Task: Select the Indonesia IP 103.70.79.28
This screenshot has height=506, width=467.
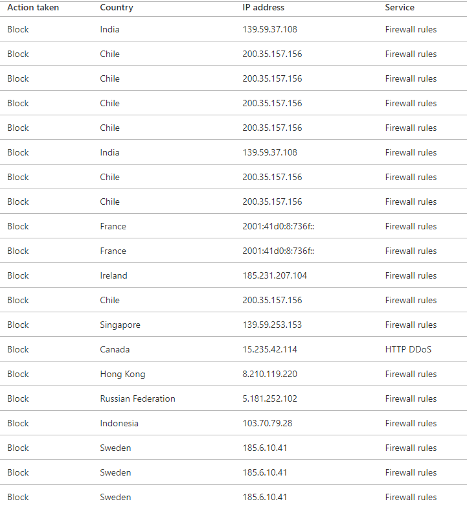Action: 268,423
